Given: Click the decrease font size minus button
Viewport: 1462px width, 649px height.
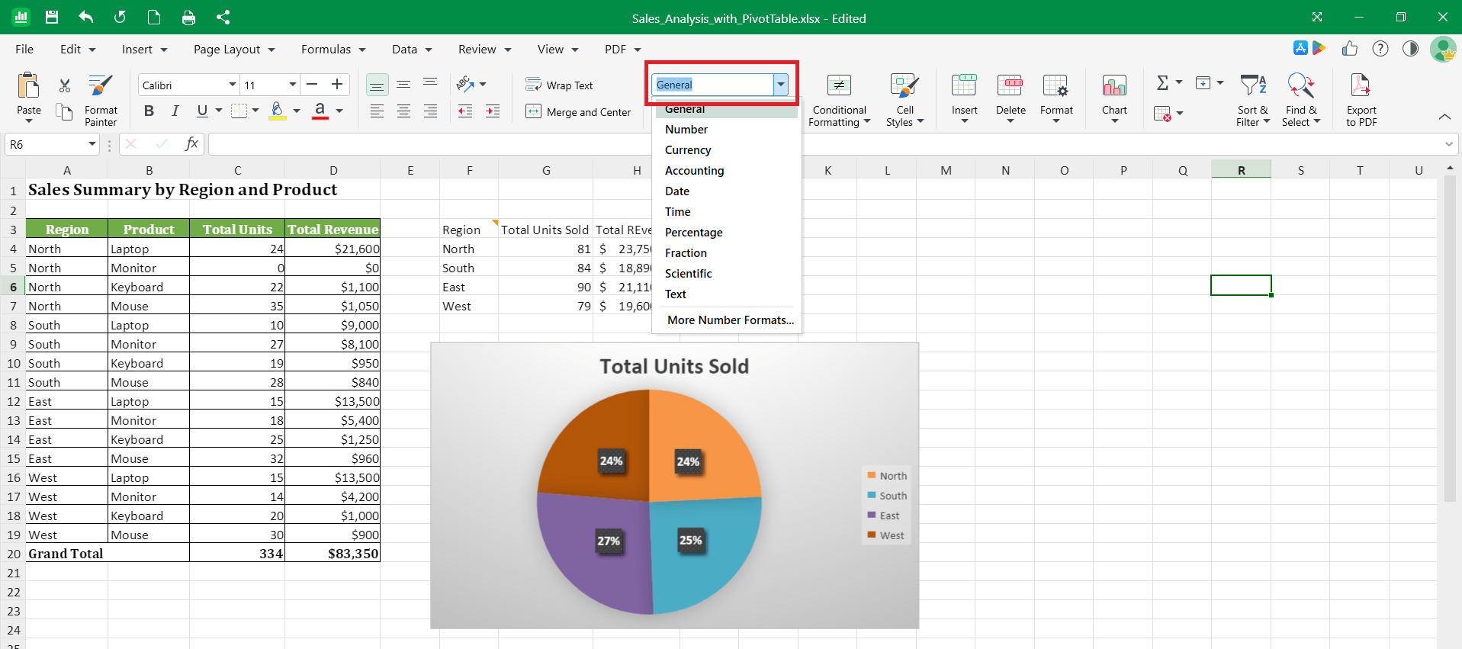Looking at the screenshot, I should [x=311, y=84].
